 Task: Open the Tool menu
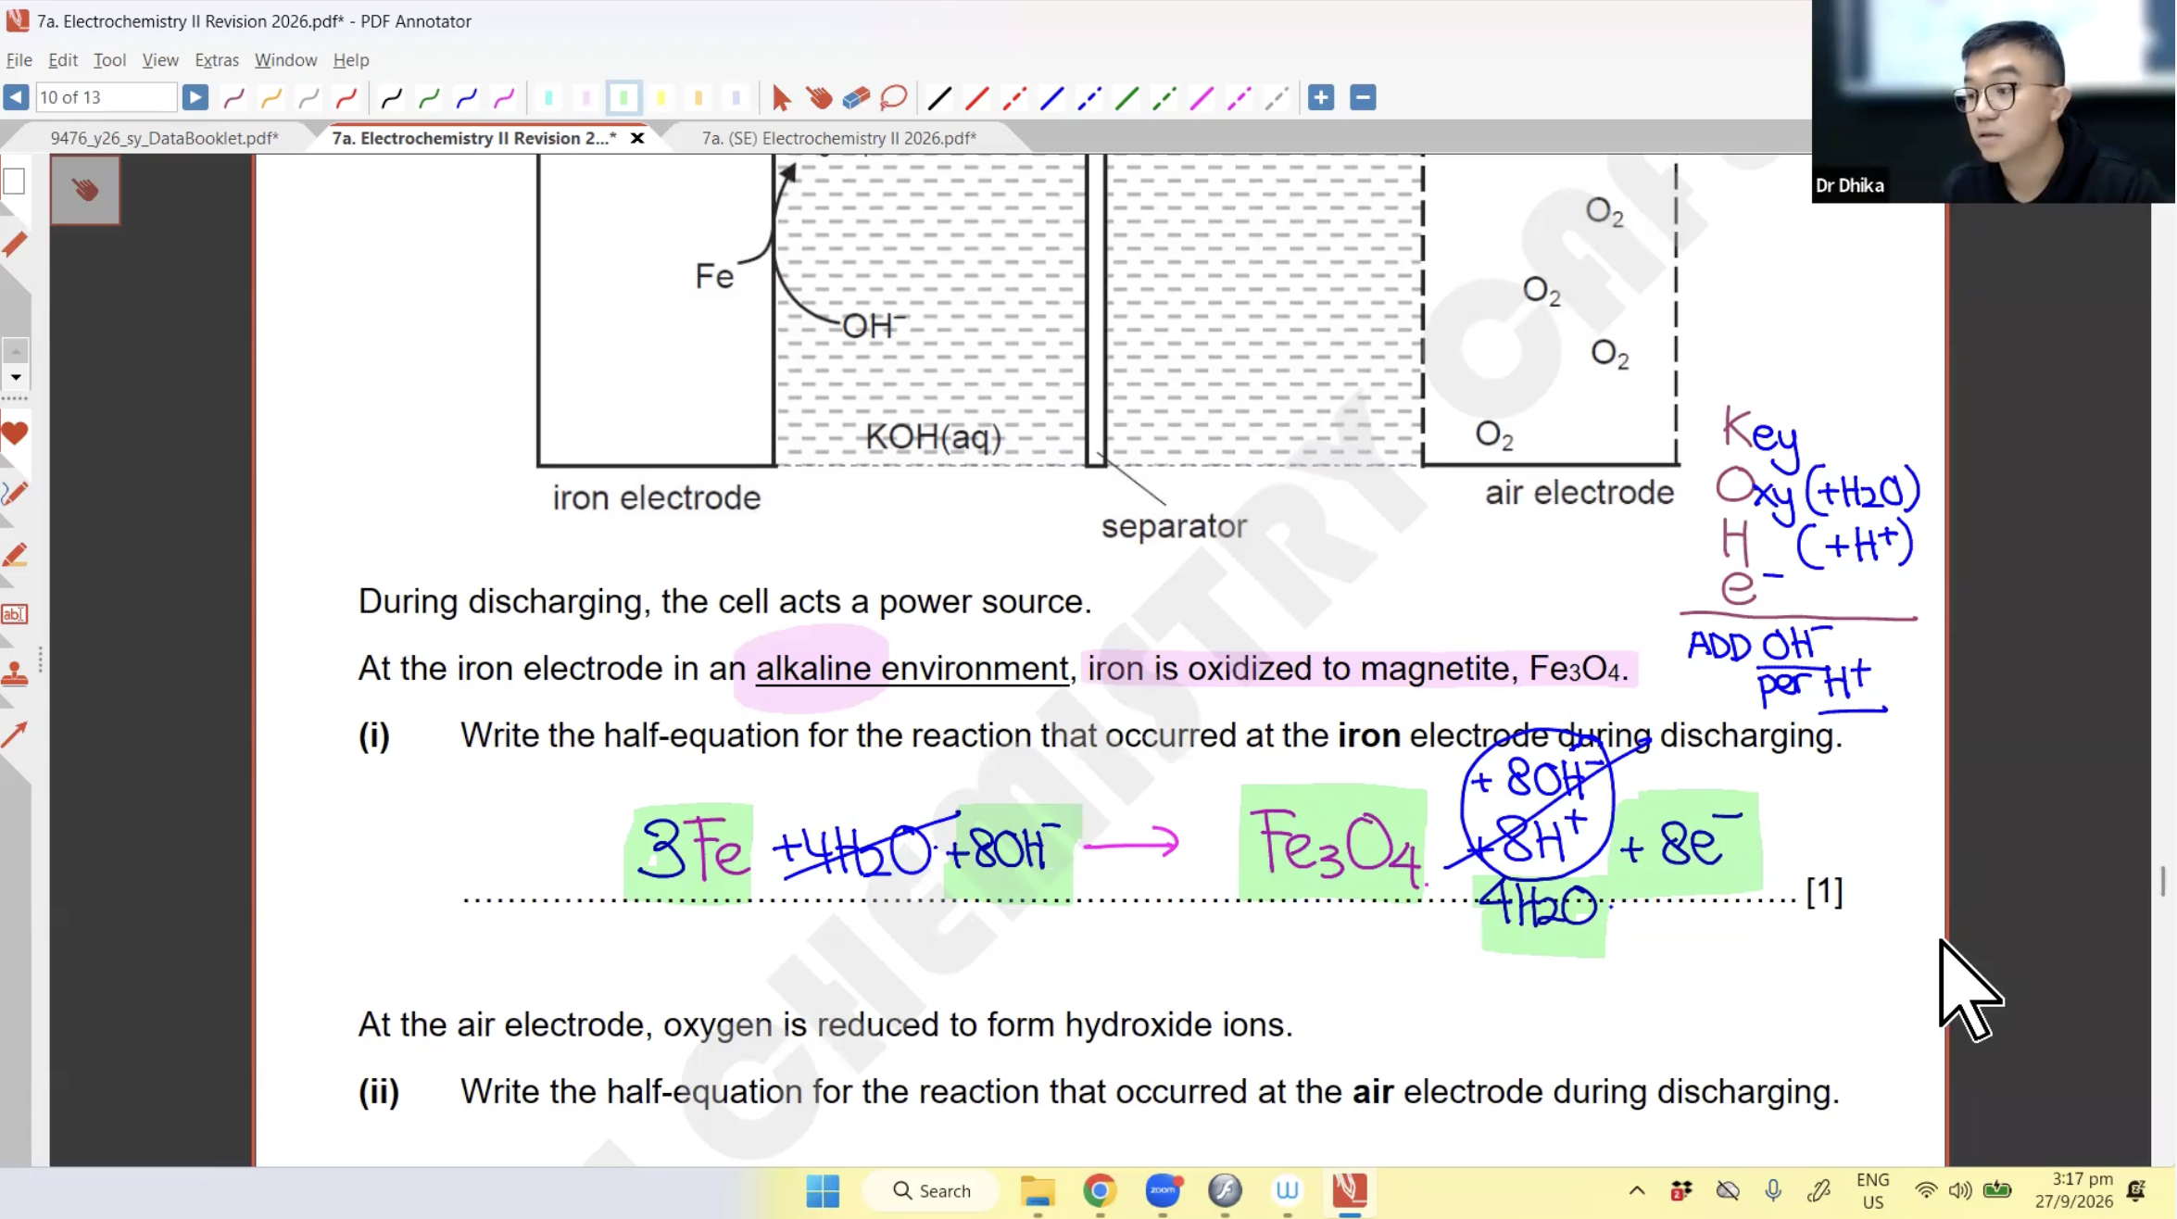[109, 59]
